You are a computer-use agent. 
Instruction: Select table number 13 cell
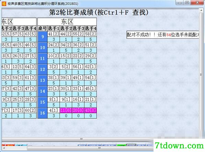[43, 80]
